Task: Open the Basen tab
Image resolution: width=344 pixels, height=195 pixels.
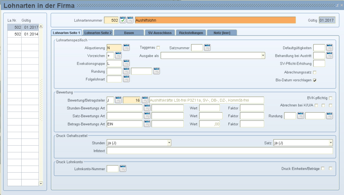Action: tap(129, 33)
